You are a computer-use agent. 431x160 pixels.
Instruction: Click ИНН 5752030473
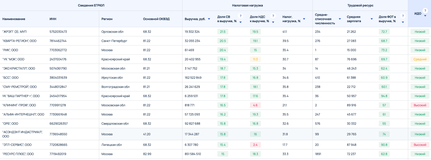pyautogui.click(x=58, y=32)
